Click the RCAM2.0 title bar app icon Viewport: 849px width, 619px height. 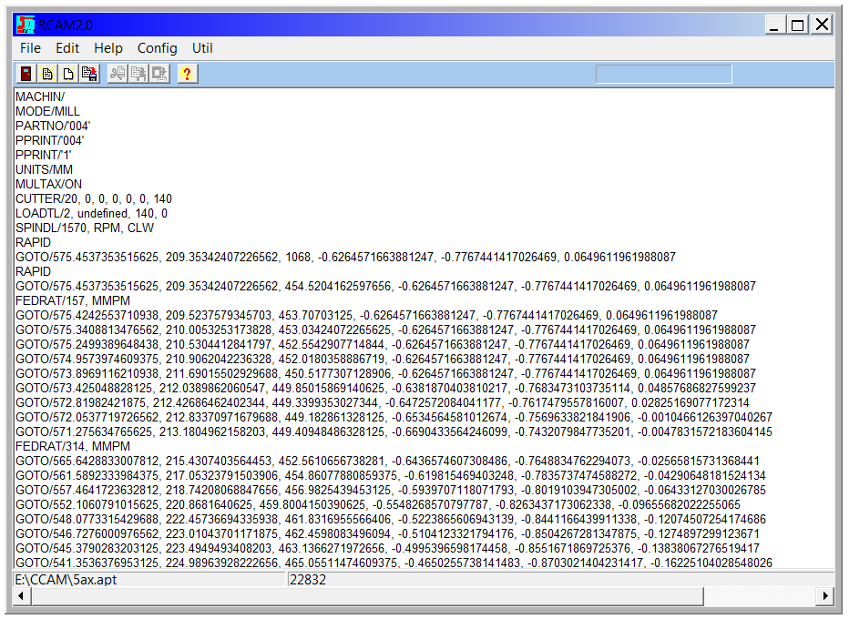tap(26, 25)
